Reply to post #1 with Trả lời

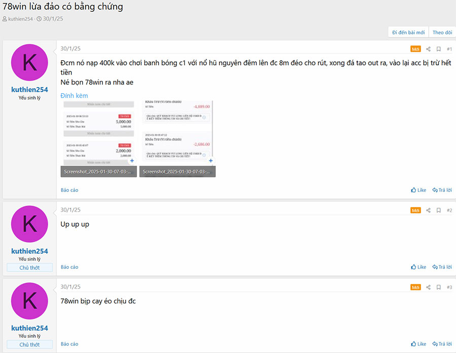pyautogui.click(x=442, y=190)
